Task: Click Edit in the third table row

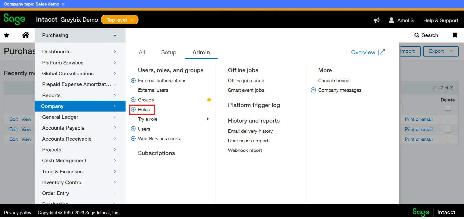Action: pos(13,139)
